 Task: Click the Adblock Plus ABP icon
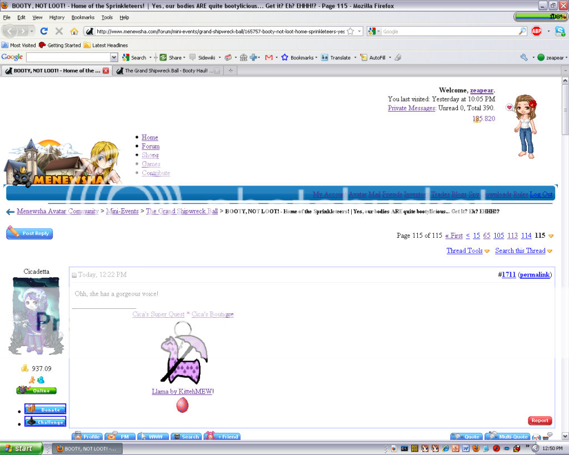(x=536, y=31)
